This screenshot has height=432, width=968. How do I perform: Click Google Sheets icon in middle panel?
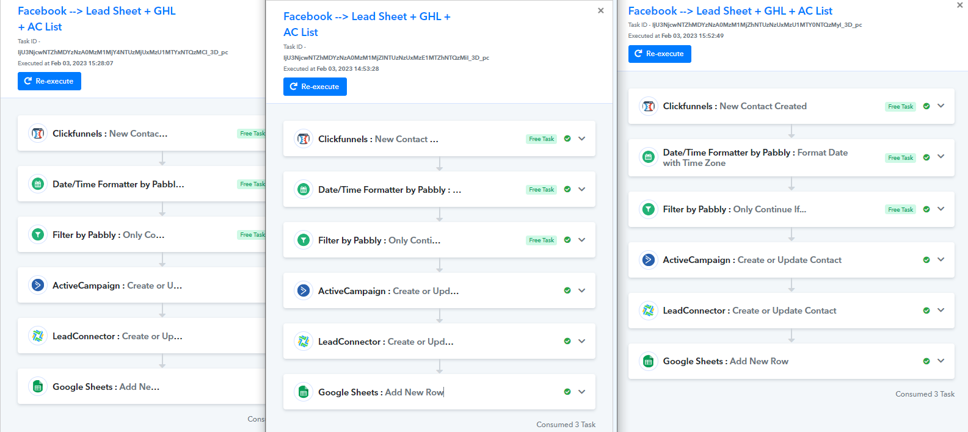(304, 392)
